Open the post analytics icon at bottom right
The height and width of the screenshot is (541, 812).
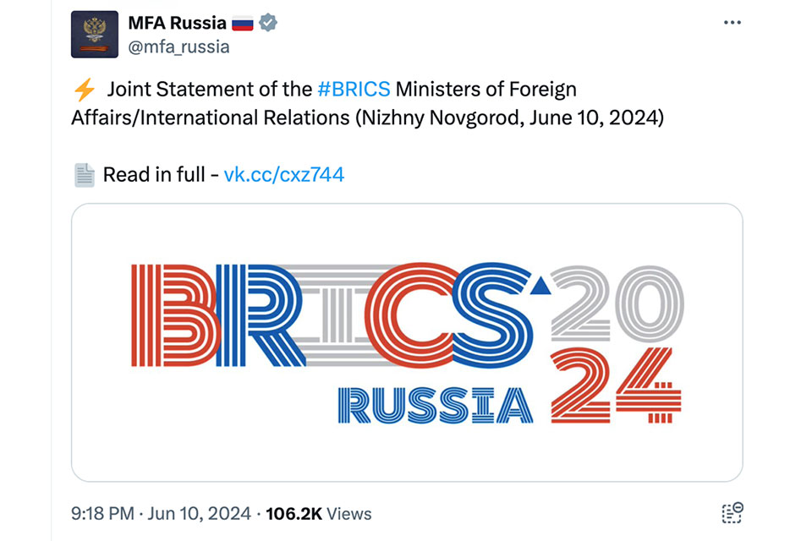[732, 513]
